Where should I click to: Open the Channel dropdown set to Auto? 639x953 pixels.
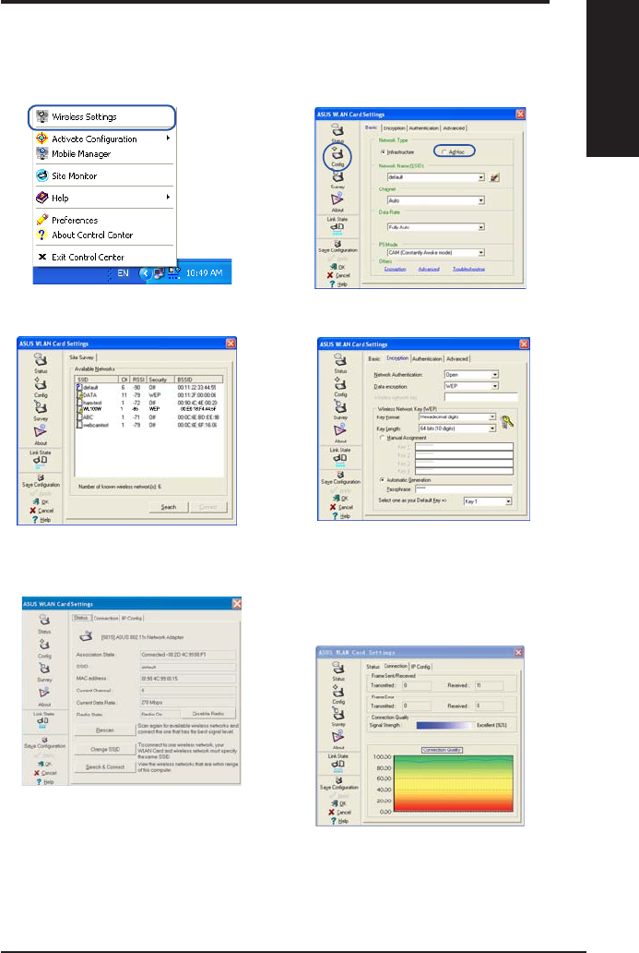coord(436,200)
